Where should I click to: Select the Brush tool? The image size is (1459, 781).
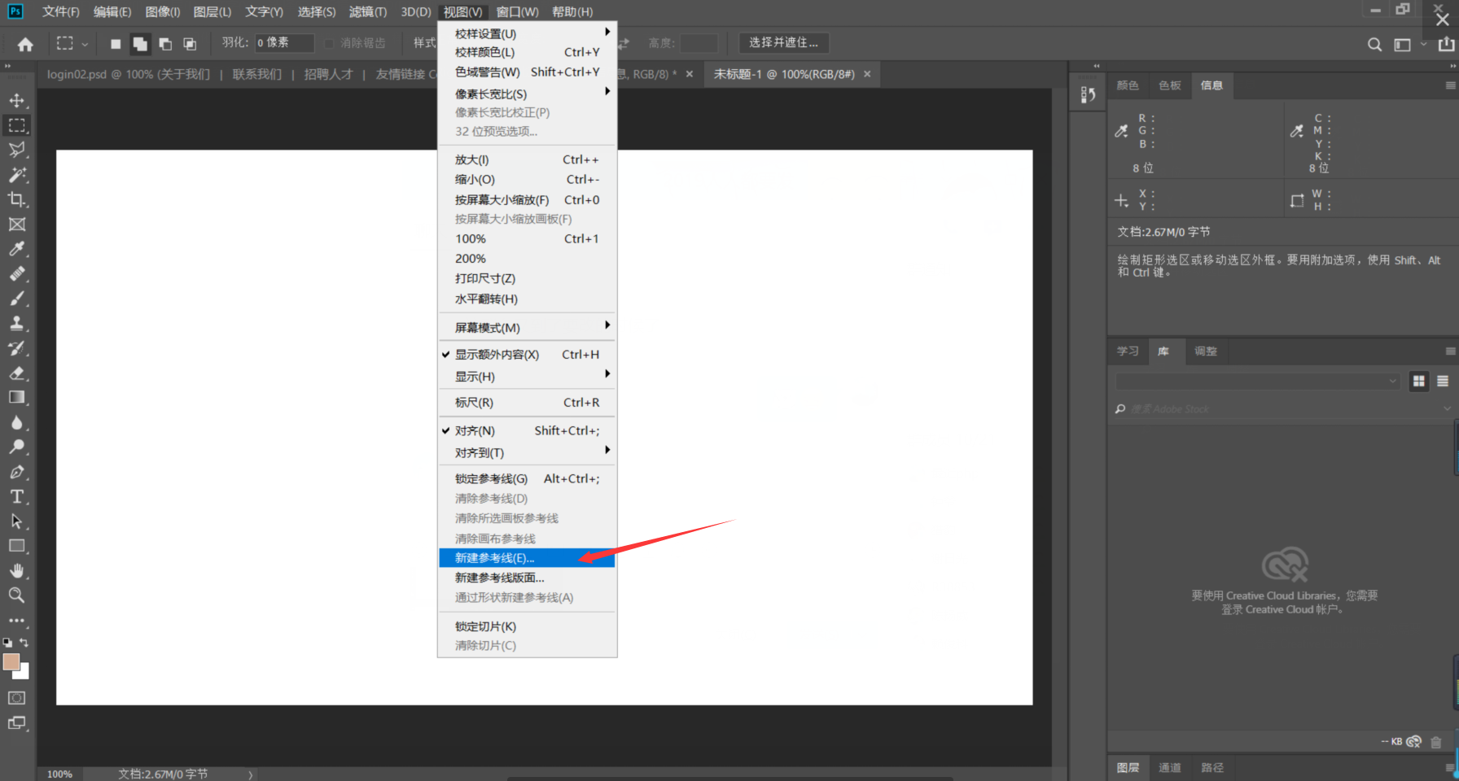[16, 299]
